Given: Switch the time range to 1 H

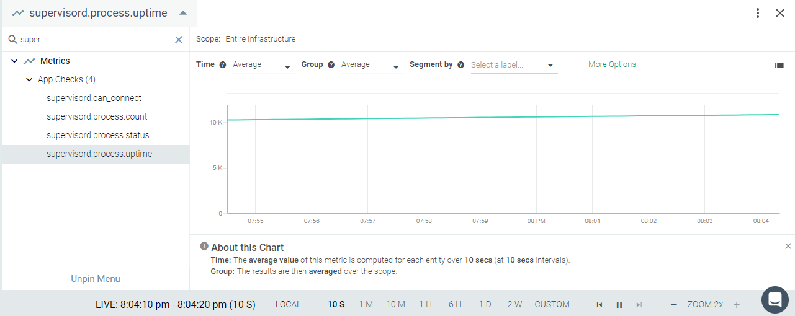Looking at the screenshot, I should 425,304.
